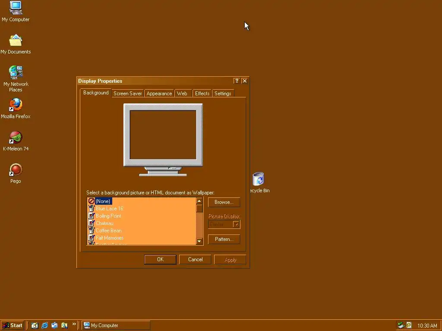Viewport: 442px width, 331px height.
Task: Close the Display Properties dialog
Action: tap(245, 81)
